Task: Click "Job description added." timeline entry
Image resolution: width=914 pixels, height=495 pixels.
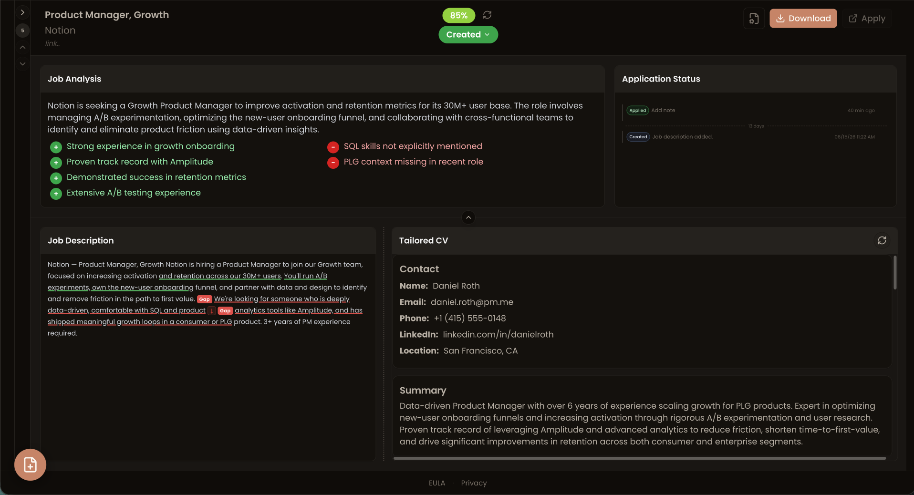Action: (x=682, y=137)
